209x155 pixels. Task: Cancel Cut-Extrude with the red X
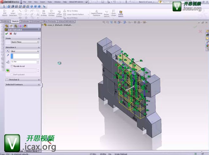pos(11,33)
